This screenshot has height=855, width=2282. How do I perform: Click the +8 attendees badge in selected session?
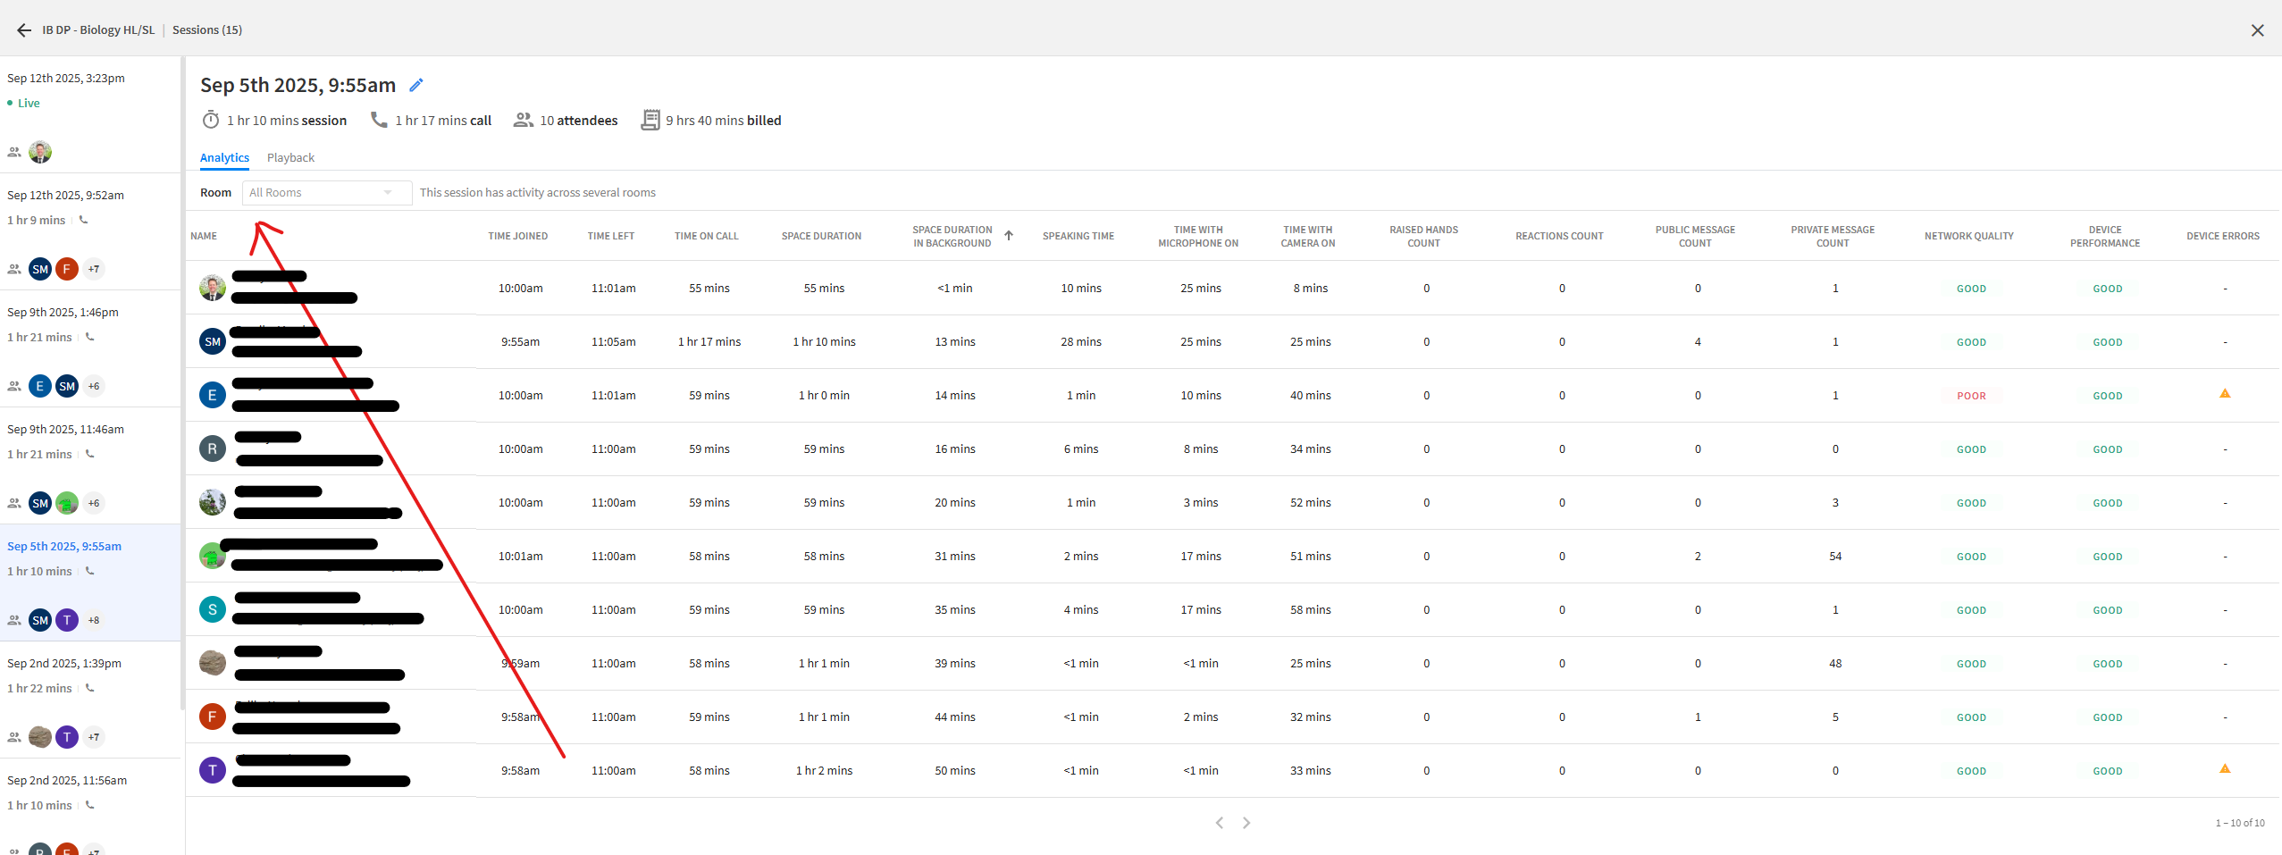click(94, 620)
